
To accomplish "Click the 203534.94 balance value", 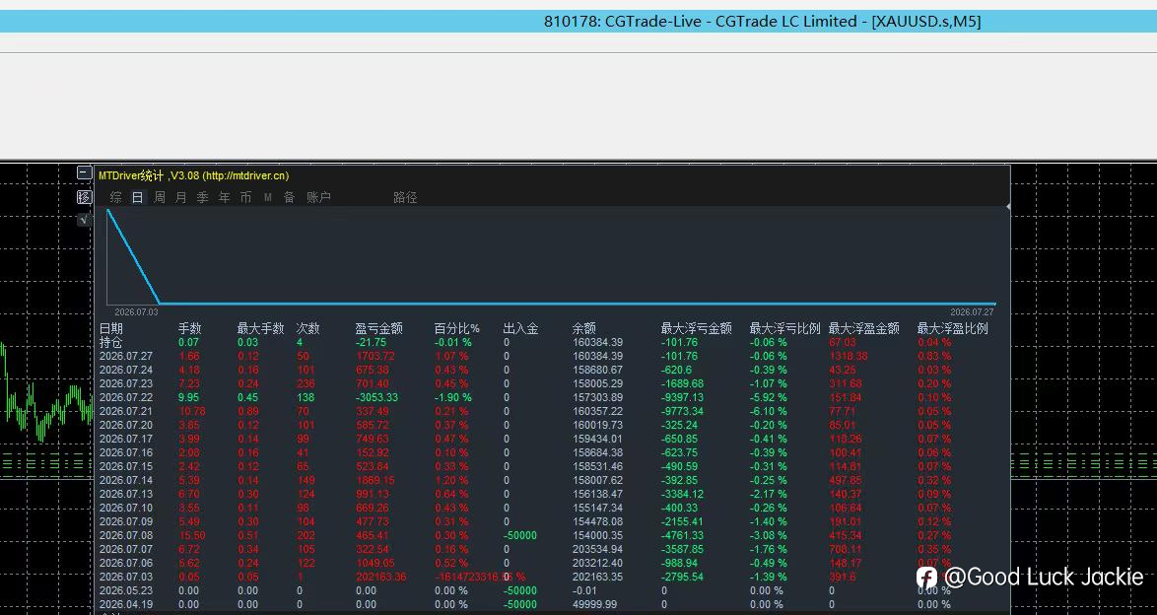I will 597,549.
